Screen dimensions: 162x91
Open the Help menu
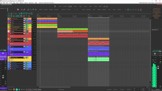click(x=36, y=3)
